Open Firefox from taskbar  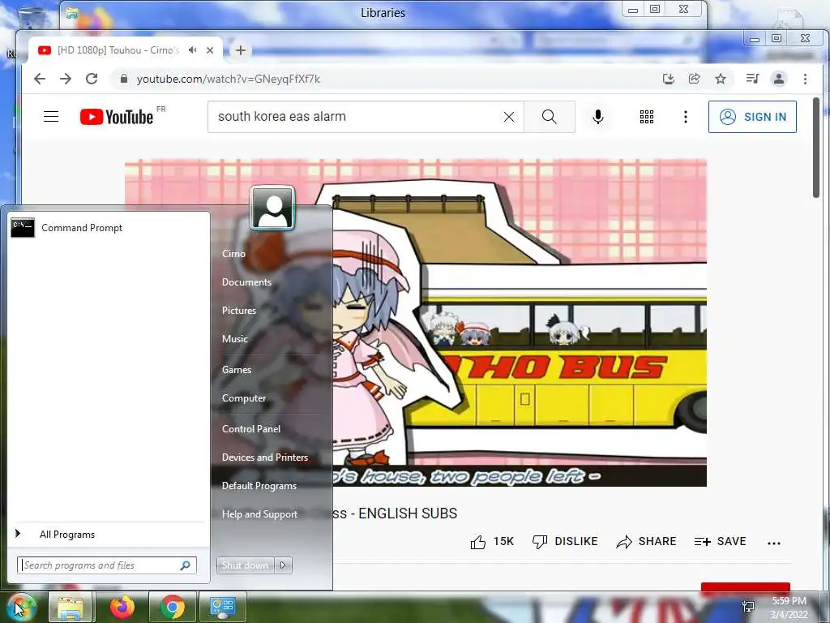122,607
